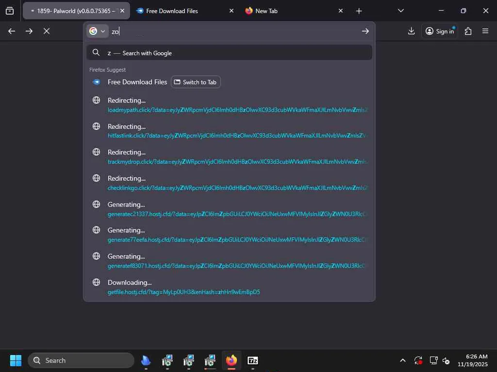The image size is (497, 372).
Task: Open the Firefox application menu
Action: point(485,31)
